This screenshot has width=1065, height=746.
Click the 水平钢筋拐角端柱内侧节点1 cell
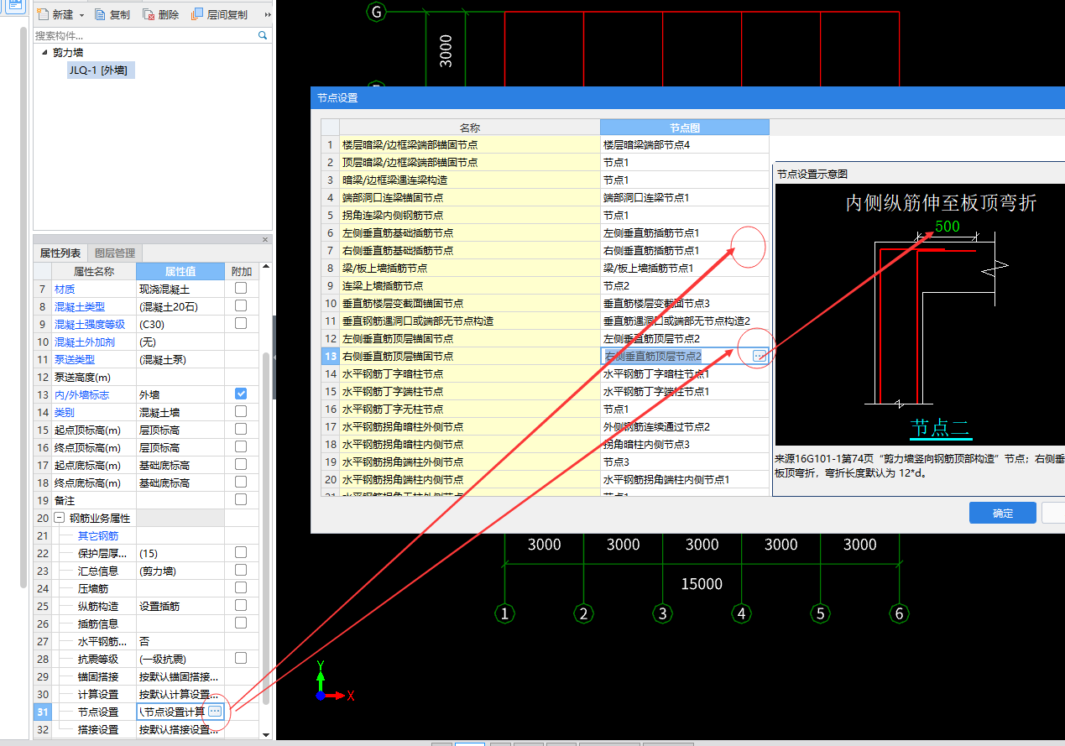point(685,480)
